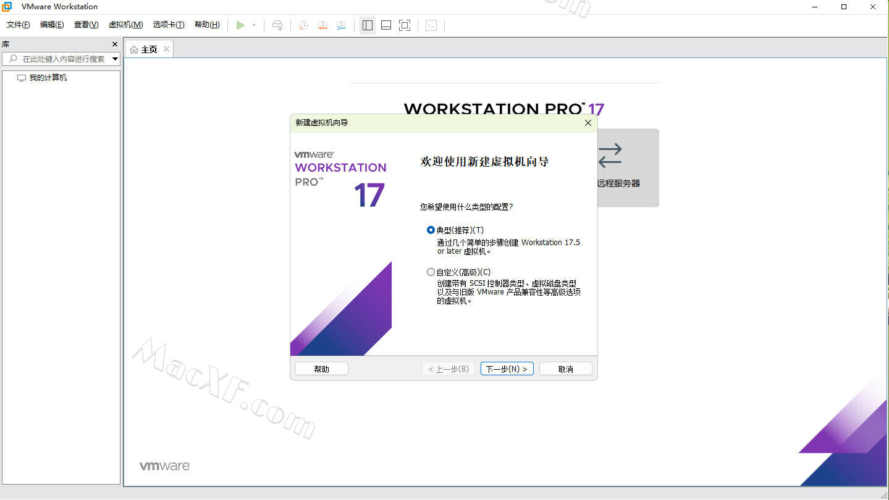This screenshot has width=889, height=500.
Task: Click the 下一步(N) > button
Action: (507, 369)
